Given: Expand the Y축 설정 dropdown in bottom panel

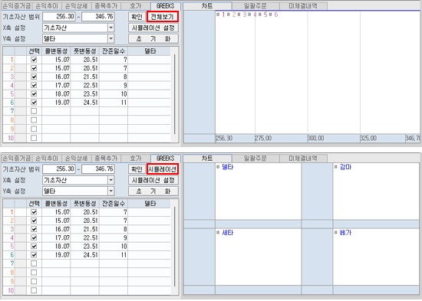Looking at the screenshot, I should [x=111, y=191].
